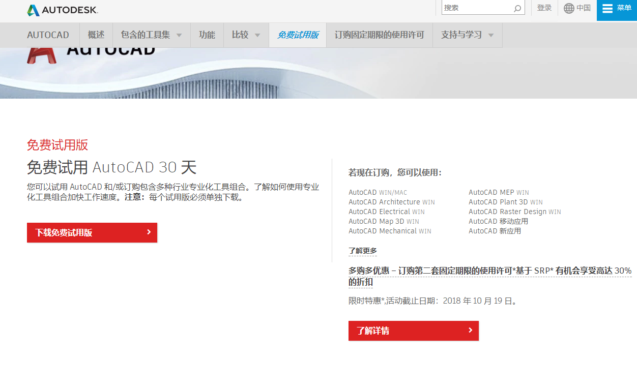Click the 登录 sign-in link
Image resolution: width=637 pixels, height=388 pixels.
point(544,8)
